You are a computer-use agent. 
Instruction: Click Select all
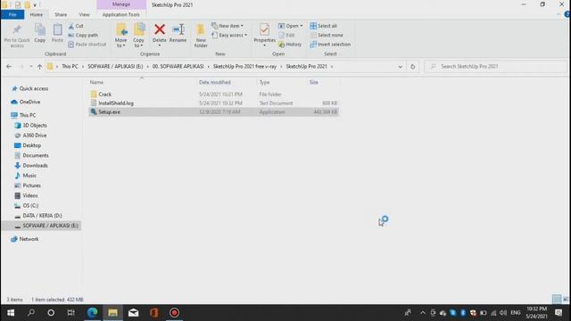(x=323, y=26)
